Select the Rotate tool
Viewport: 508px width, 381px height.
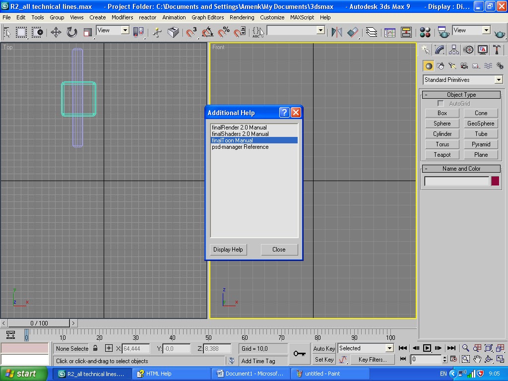click(72, 32)
